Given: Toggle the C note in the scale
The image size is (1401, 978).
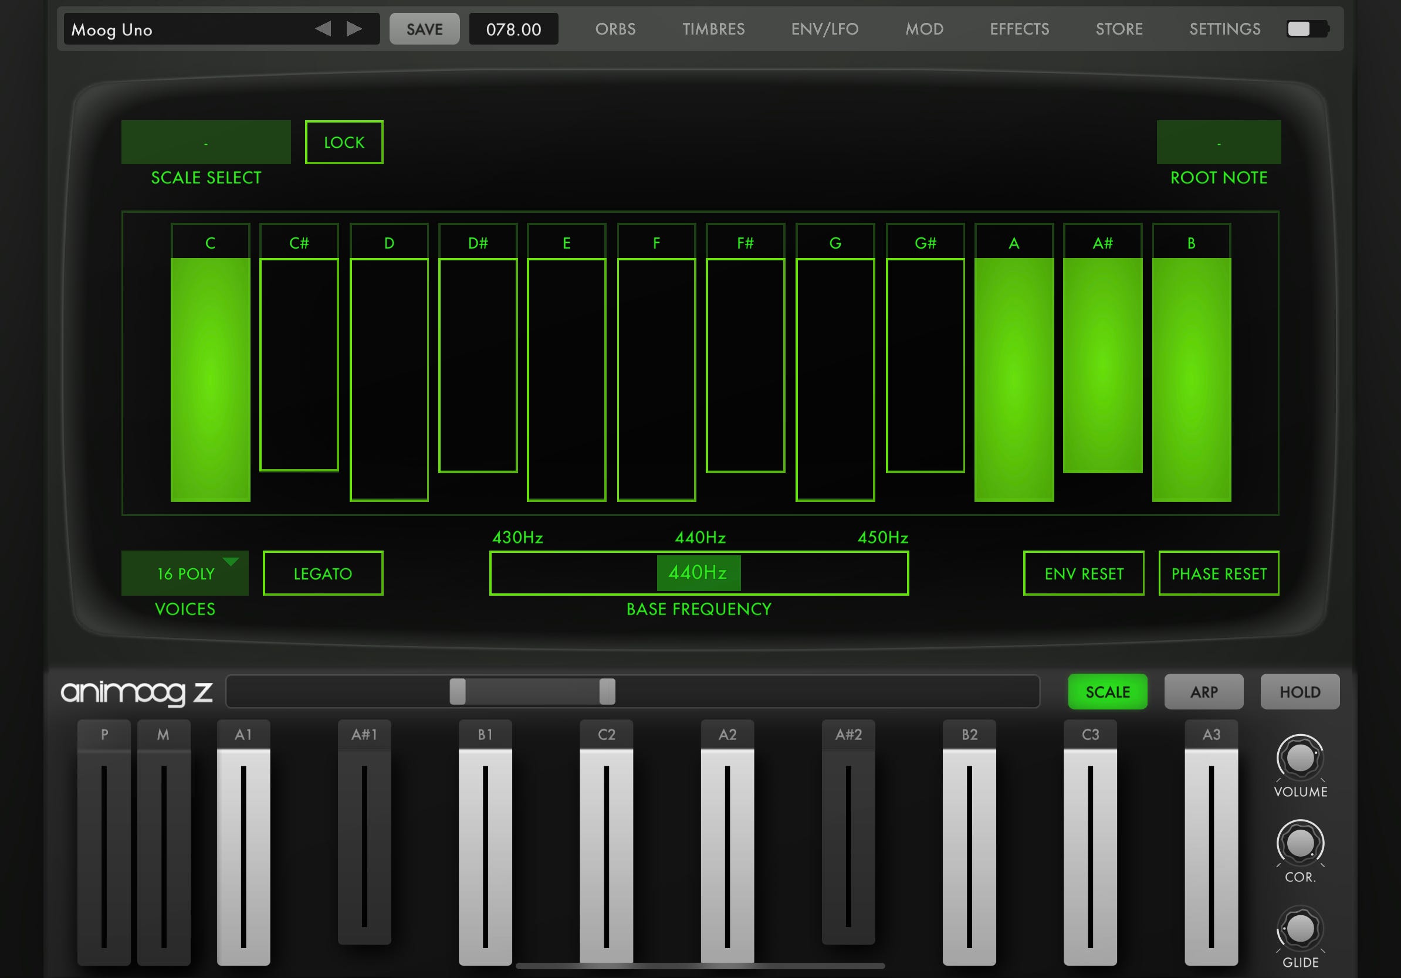Looking at the screenshot, I should click(211, 362).
